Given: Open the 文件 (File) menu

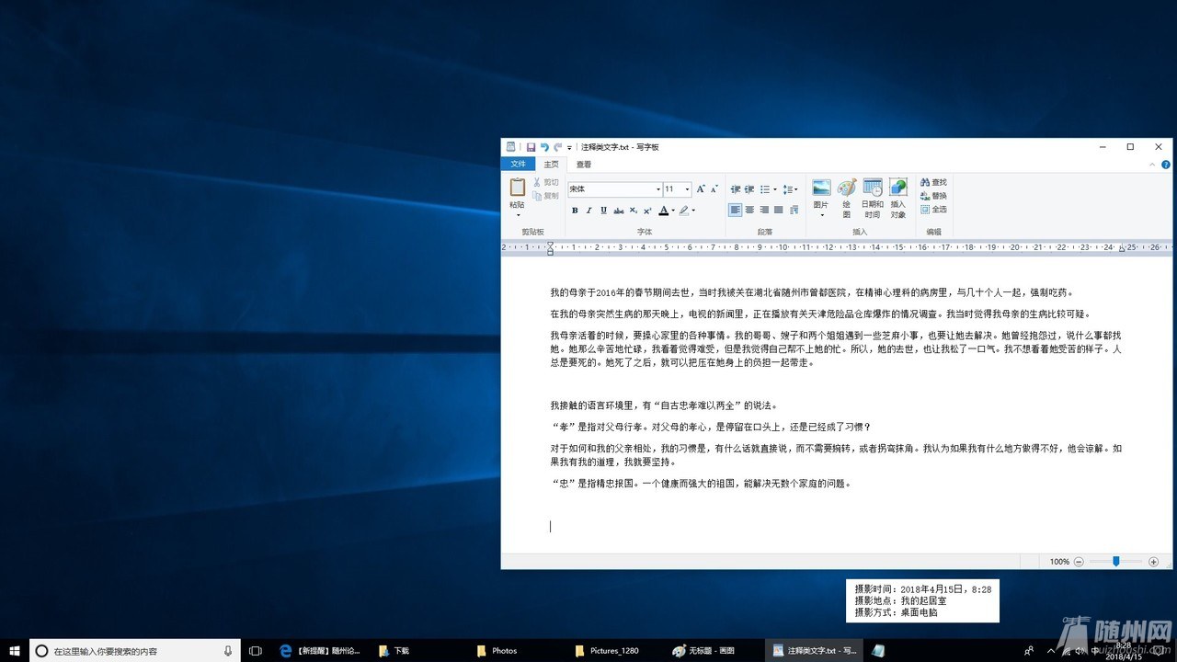Looking at the screenshot, I should click(519, 165).
